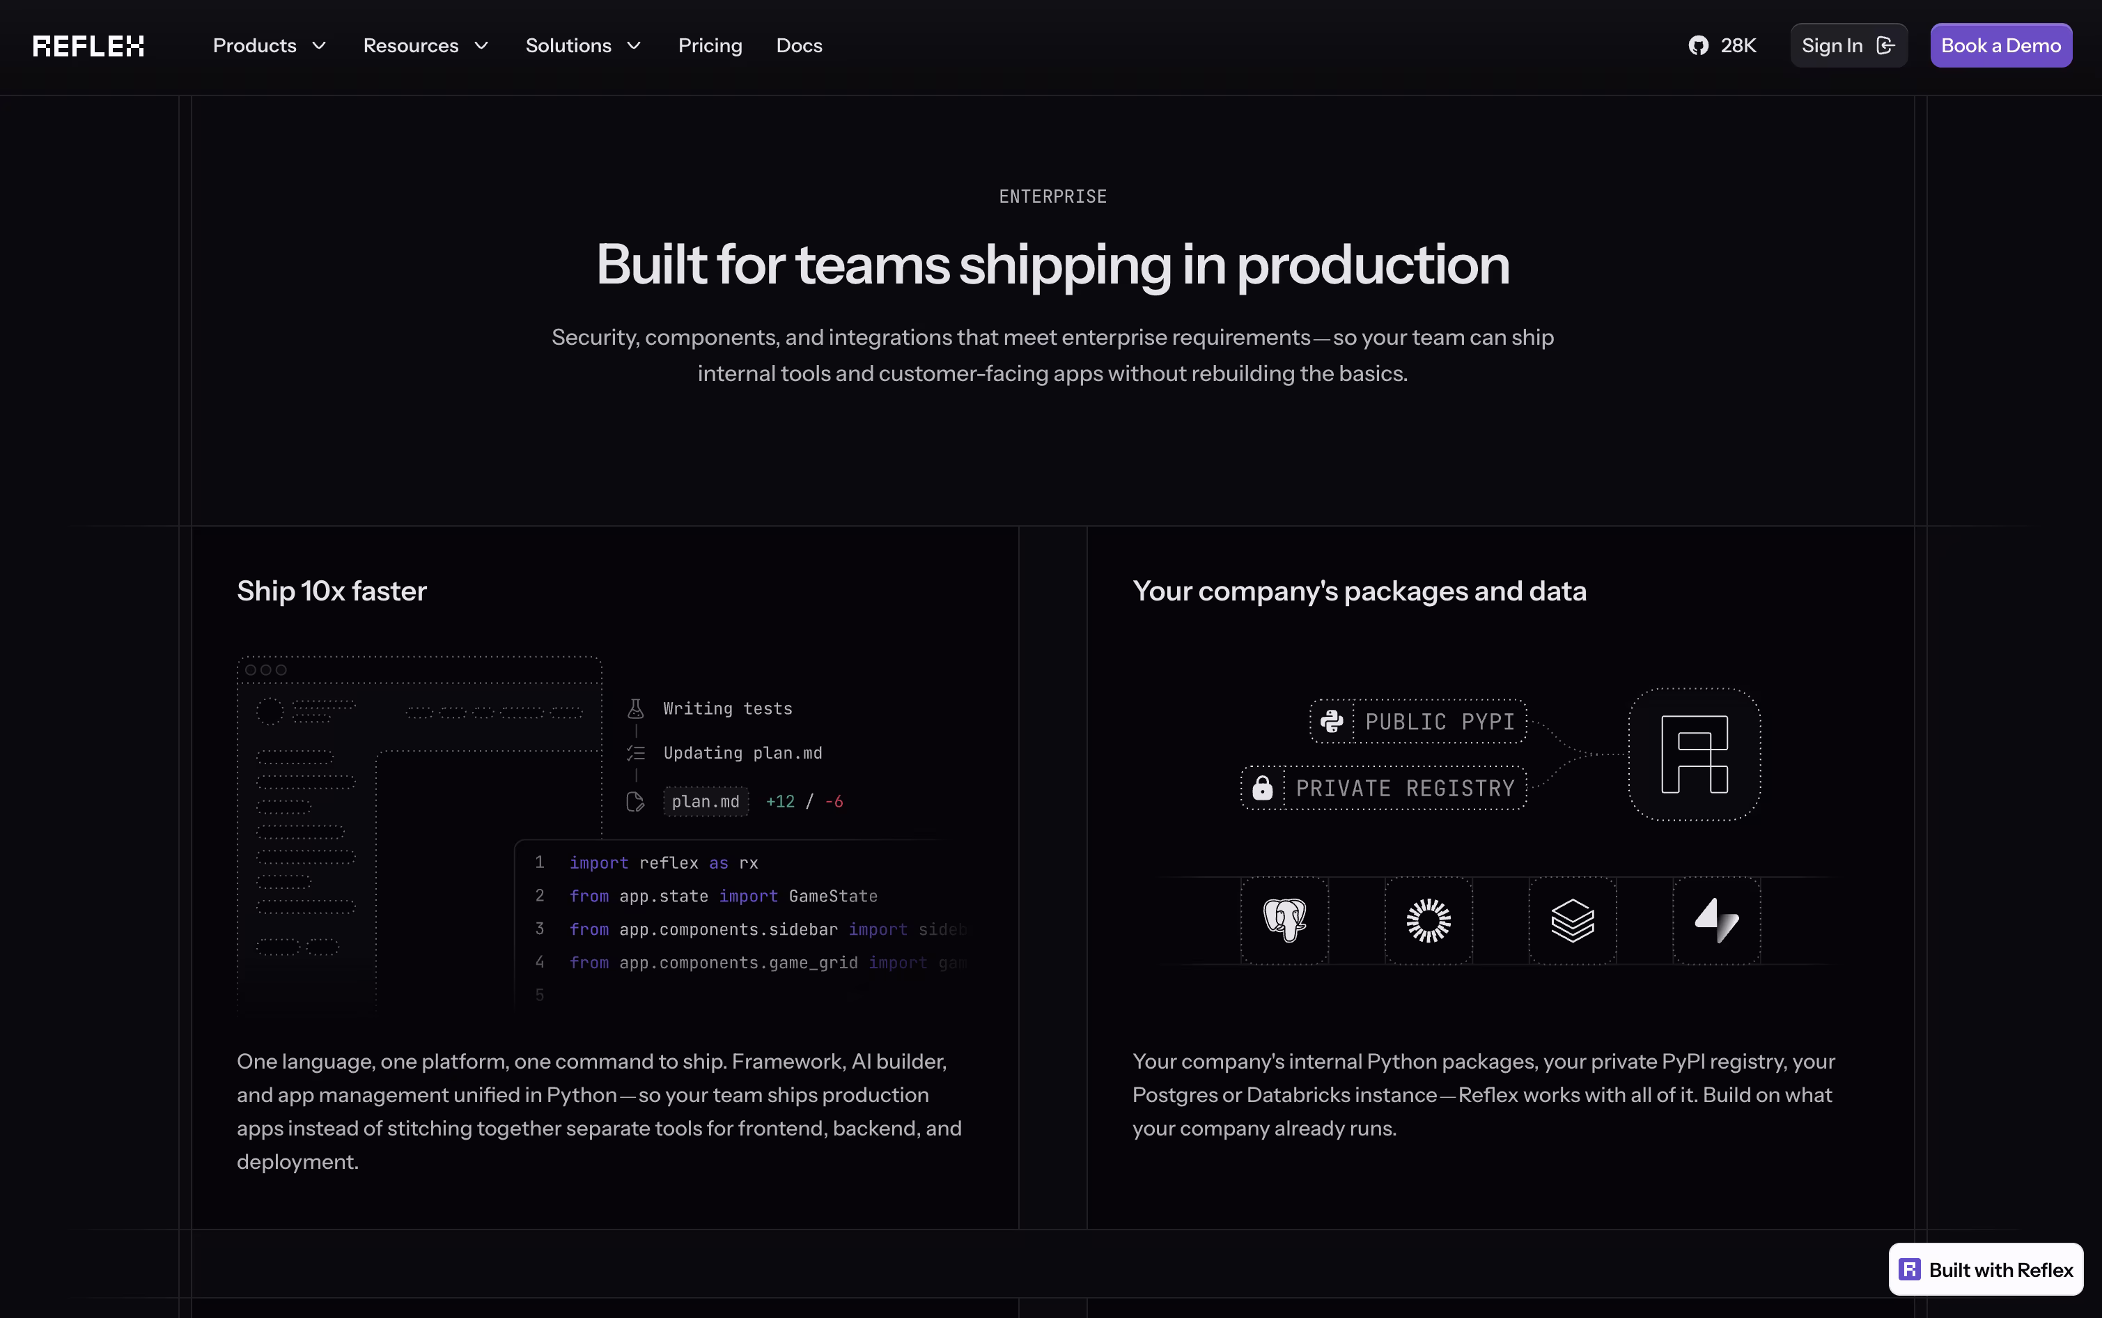Screen dimensions: 2102x1318
Task: Click the Databricks stacked layers icon
Action: click(1573, 920)
